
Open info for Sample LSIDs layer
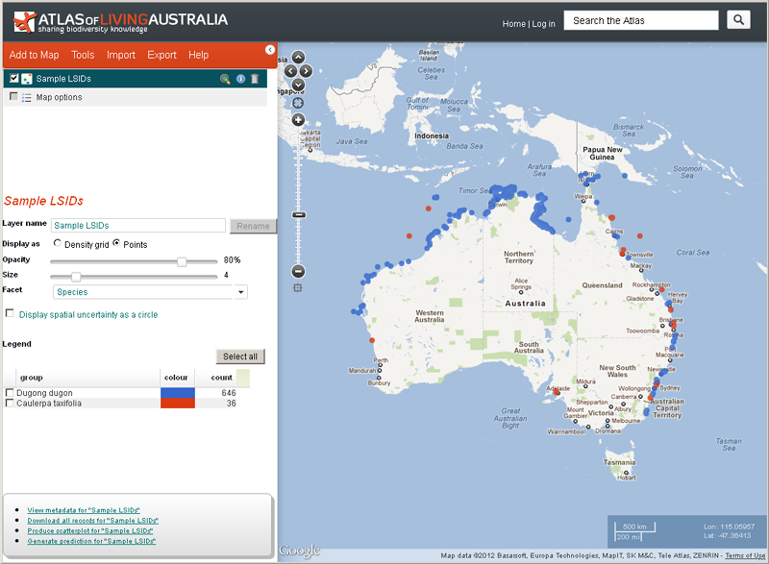click(x=240, y=79)
